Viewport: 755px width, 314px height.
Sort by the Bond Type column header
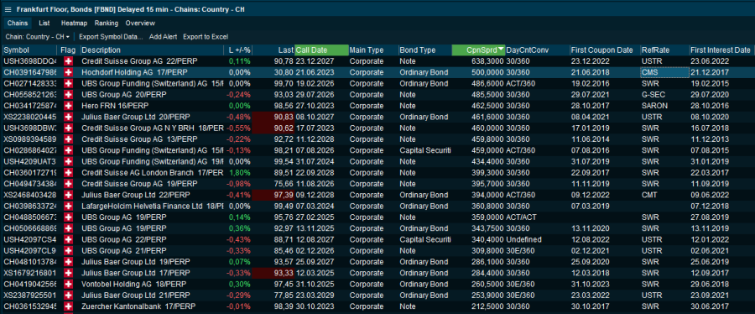click(424, 50)
